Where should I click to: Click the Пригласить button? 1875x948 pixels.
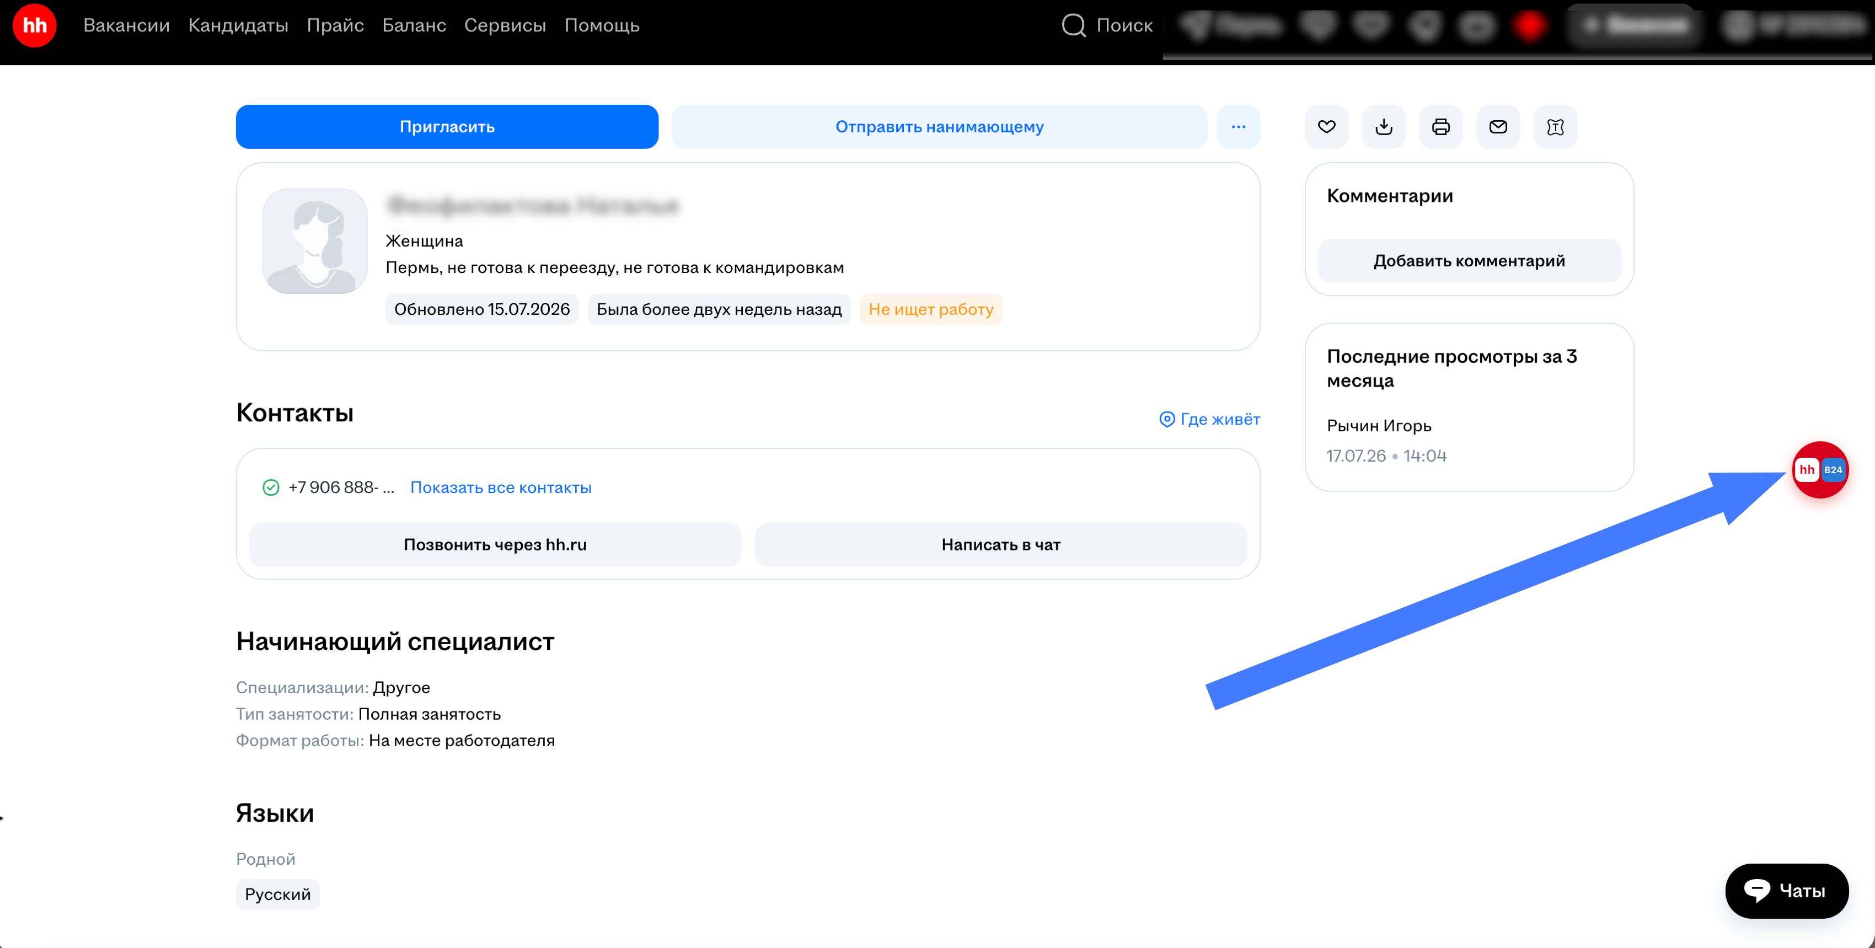pos(447,127)
